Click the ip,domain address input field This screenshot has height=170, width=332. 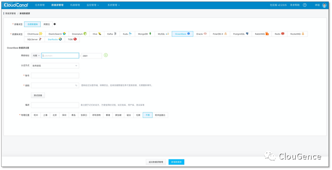point(60,56)
